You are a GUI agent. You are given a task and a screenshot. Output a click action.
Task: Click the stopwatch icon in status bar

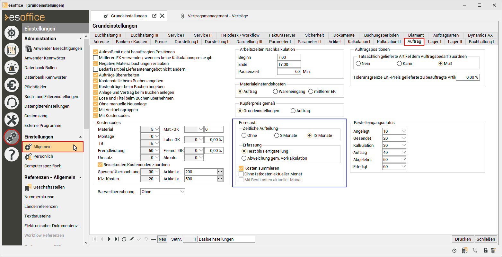[x=454, y=250]
